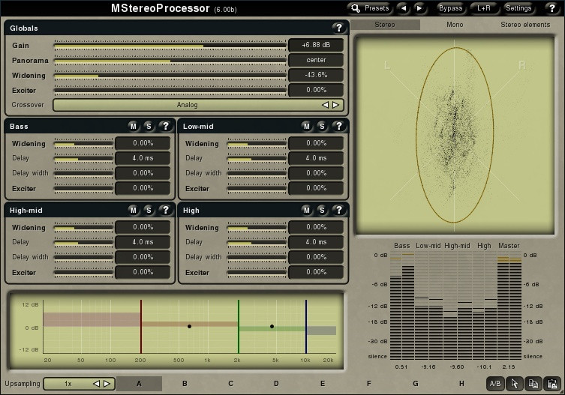This screenshot has height=395, width=565.
Task: Select previous Crossover type with left arrow
Action: pos(325,105)
